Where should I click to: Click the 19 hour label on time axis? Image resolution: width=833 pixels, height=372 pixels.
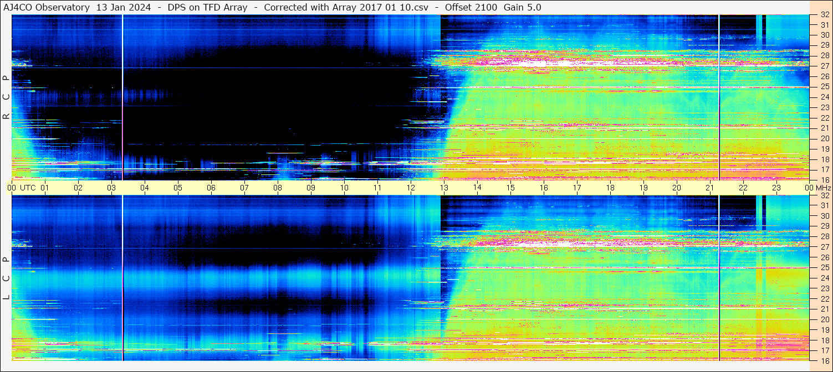point(643,188)
